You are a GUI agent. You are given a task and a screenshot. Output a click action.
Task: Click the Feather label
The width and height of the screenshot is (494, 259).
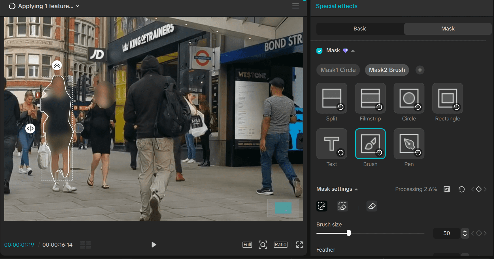(x=326, y=250)
